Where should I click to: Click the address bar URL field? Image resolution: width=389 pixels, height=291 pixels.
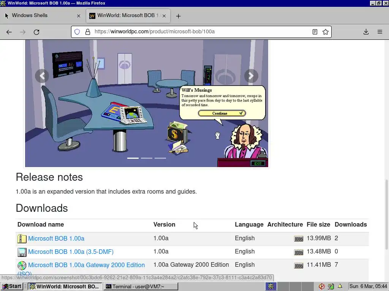(x=201, y=32)
